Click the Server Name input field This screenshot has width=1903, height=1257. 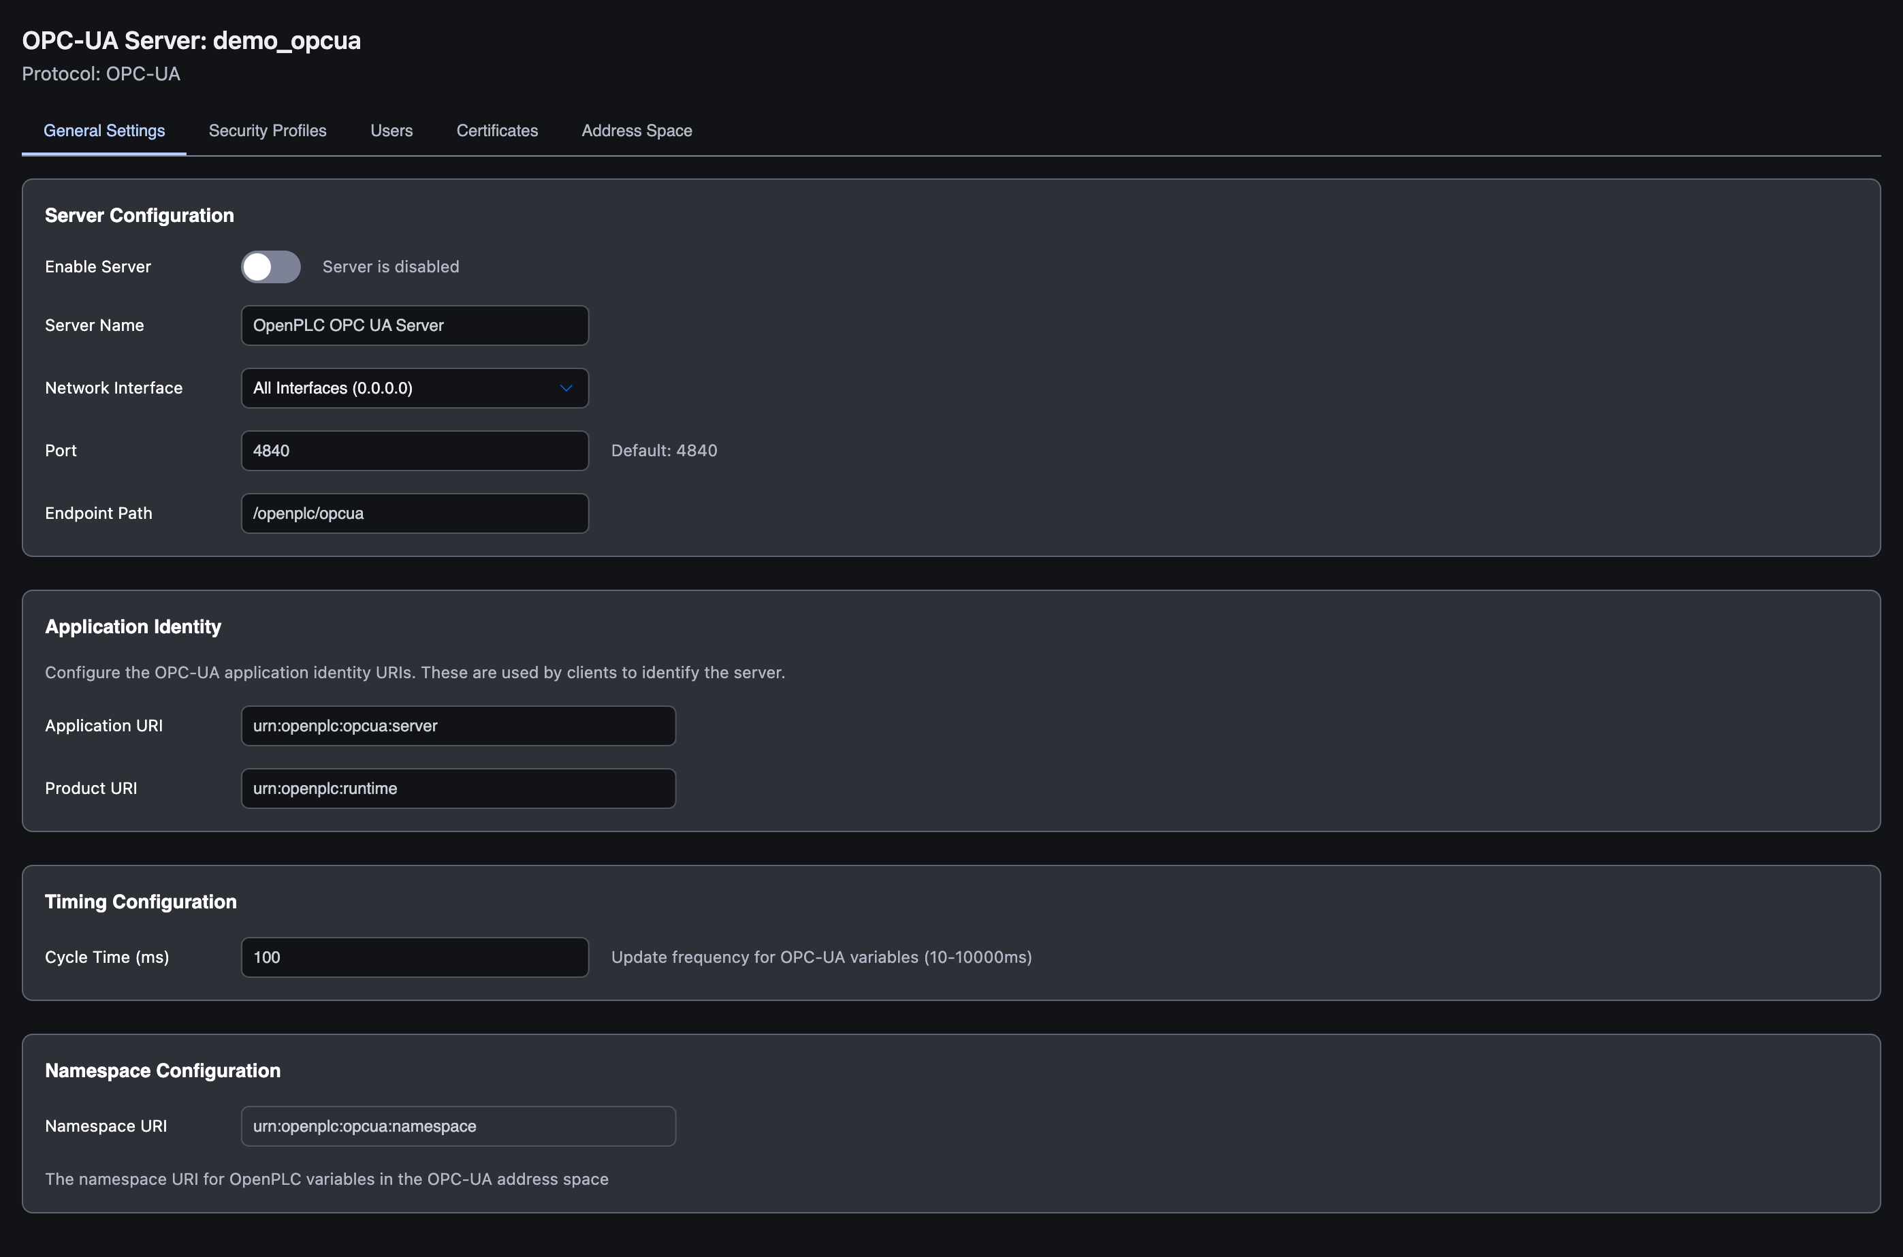(415, 325)
